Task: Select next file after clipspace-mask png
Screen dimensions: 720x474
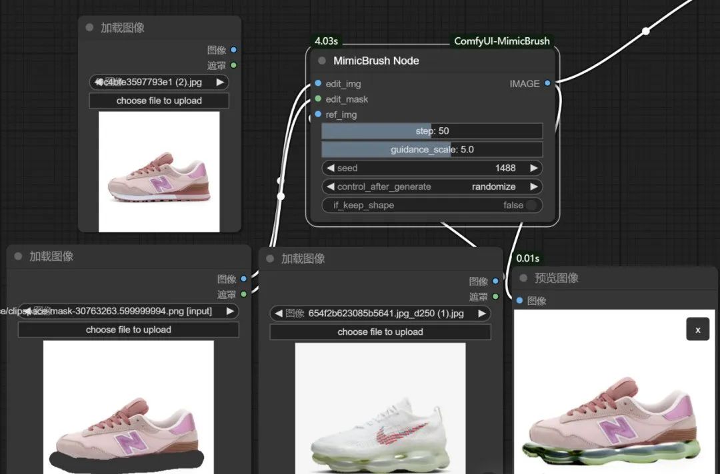Action: 230,312
